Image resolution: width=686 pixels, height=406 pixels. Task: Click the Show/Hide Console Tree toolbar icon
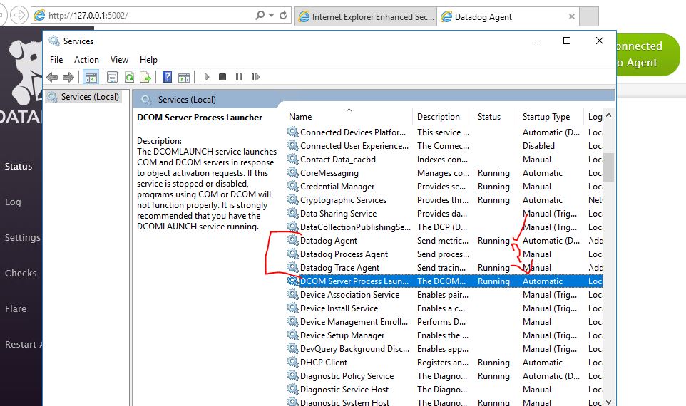coord(91,77)
